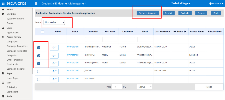Click the SoD list icon
225x100 pixels.
pos(3,83)
